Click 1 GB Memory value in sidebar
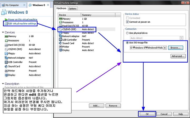The image size is (190, 118). point(31,36)
